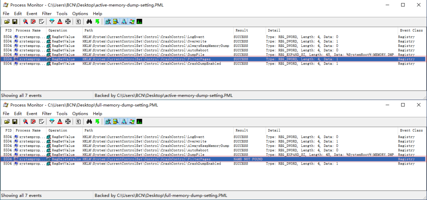
Task: Open Process Tree icon in full-memory-dump window
Action: (x=78, y=122)
